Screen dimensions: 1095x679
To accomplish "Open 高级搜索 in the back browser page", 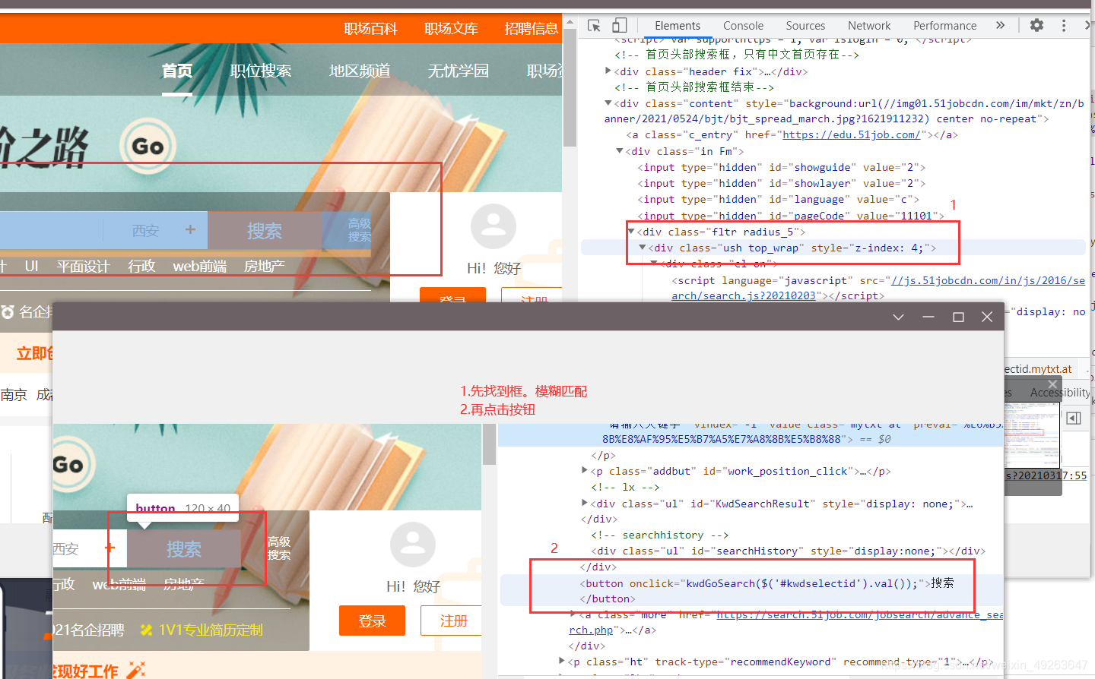I will point(360,230).
